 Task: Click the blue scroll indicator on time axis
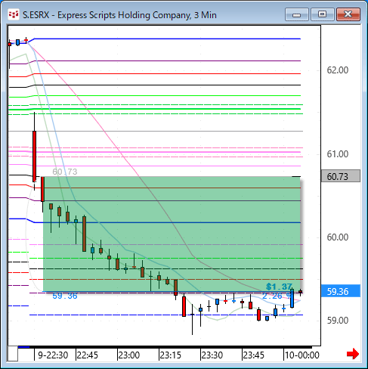(24, 347)
